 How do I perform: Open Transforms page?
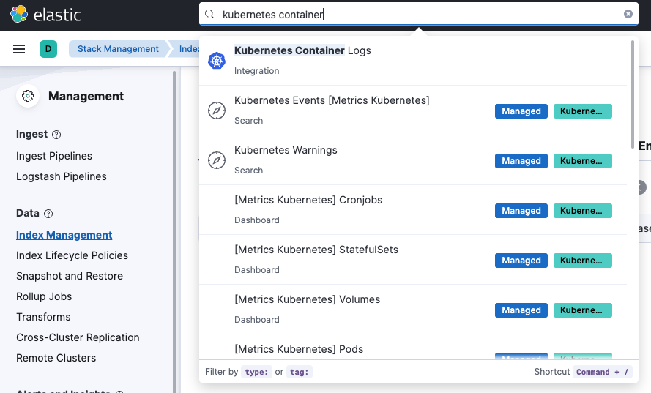click(x=43, y=317)
